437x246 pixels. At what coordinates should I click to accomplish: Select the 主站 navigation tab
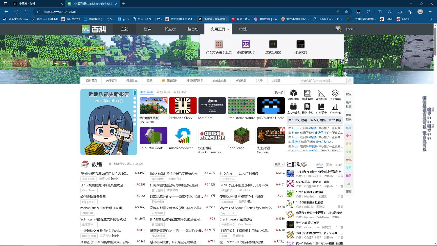(x=125, y=29)
